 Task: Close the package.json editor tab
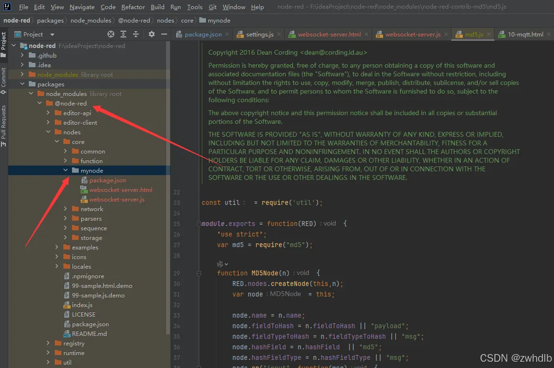tap(227, 34)
